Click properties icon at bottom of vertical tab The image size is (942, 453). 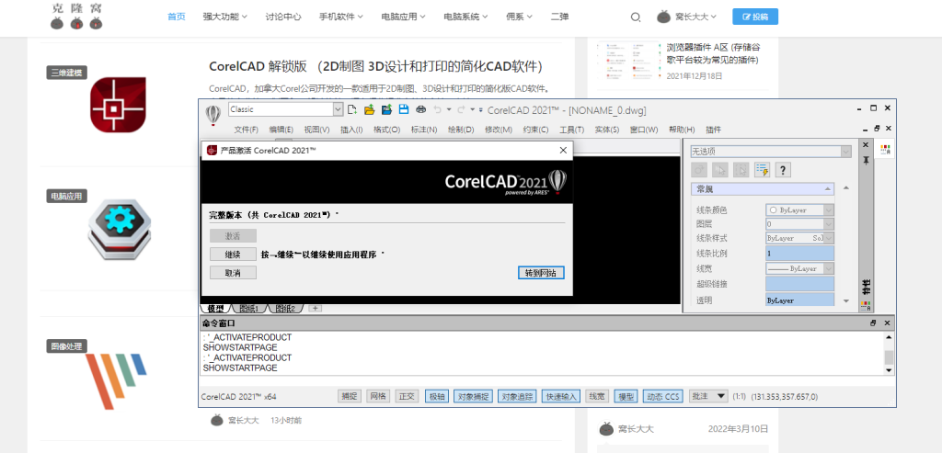[866, 305]
